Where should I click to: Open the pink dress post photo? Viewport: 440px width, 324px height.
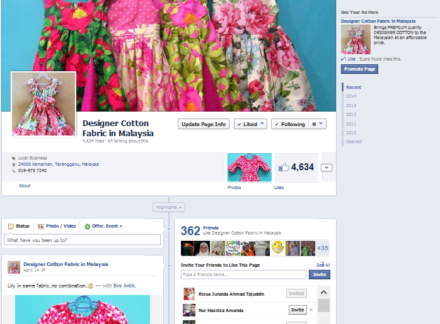(x=83, y=310)
